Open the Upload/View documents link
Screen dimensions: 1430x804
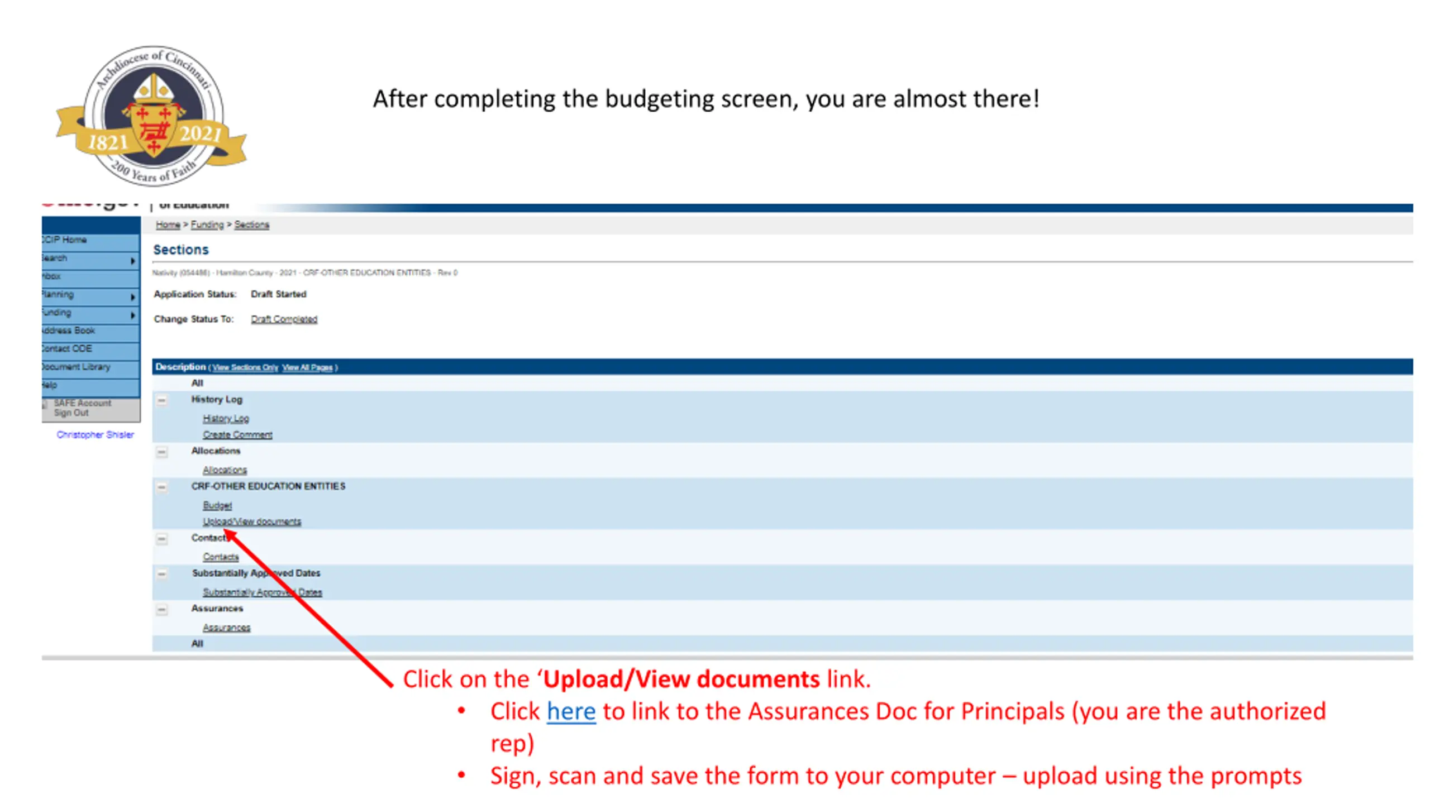point(252,521)
